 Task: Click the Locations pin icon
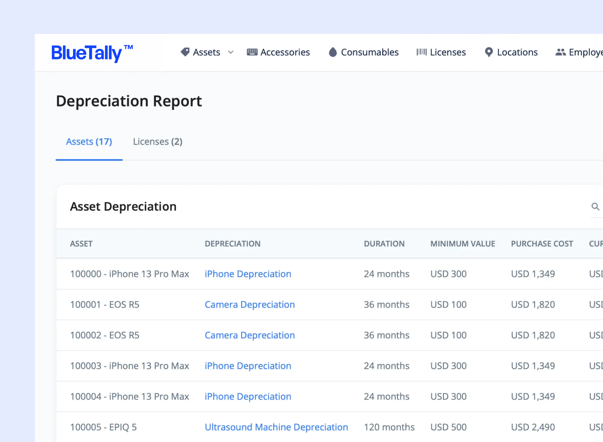coord(489,52)
